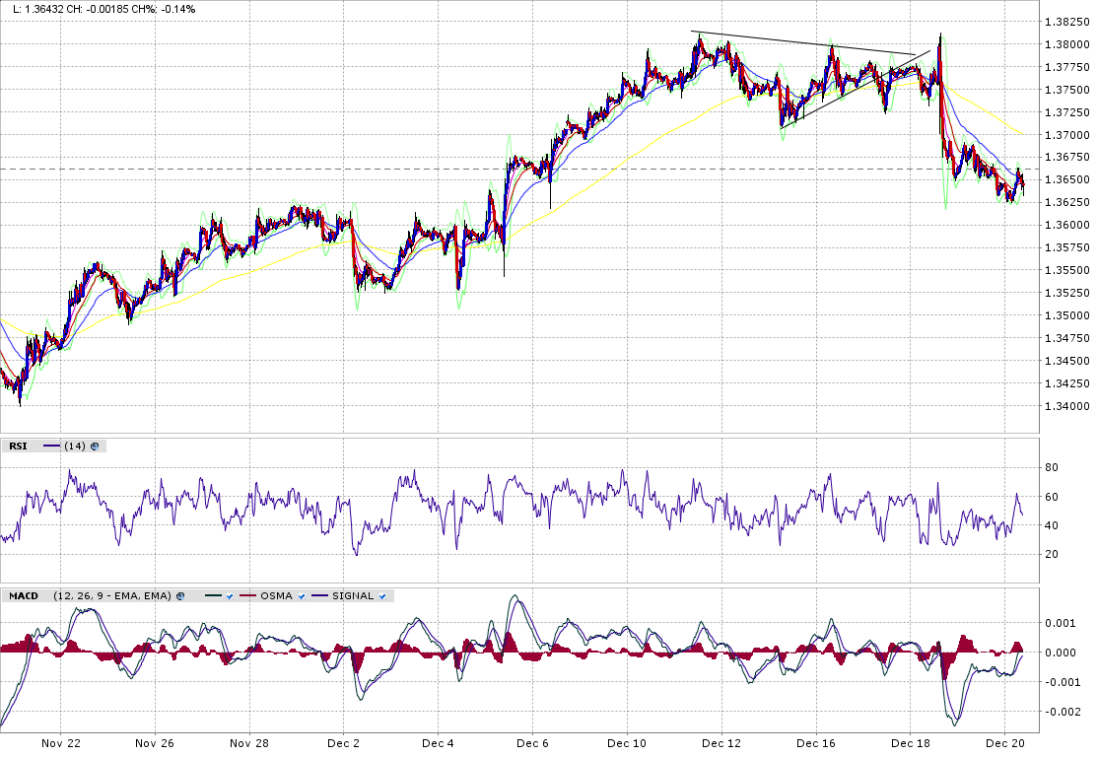
Task: Open the RSI indicator settings icon
Action: (95, 447)
